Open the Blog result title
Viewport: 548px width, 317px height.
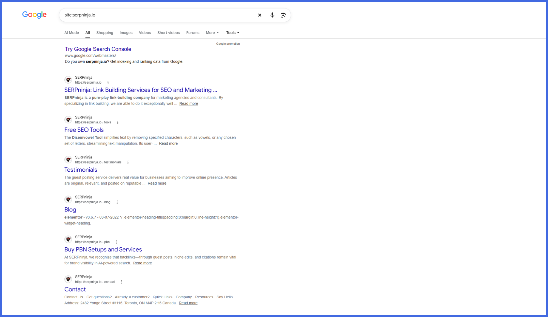(70, 210)
